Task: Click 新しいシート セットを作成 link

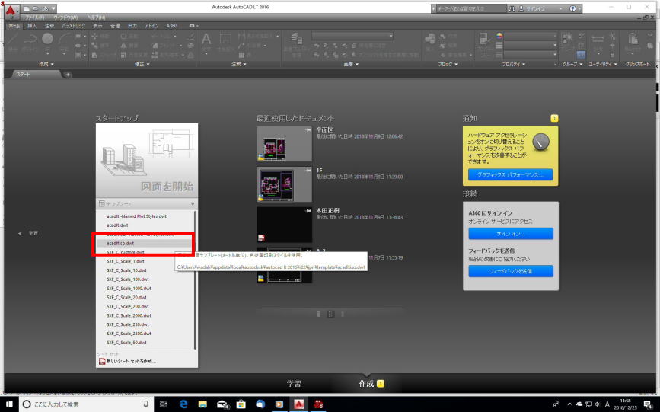Action: tap(127, 362)
